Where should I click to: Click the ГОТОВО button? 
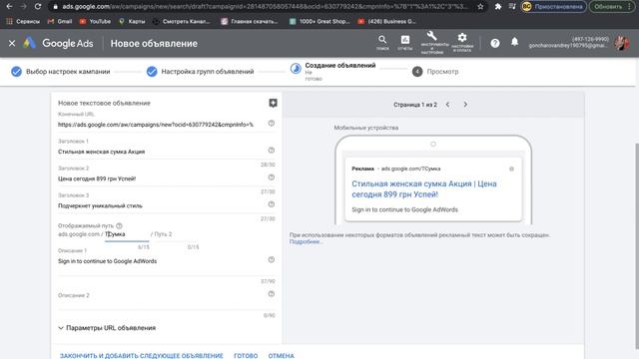pyautogui.click(x=246, y=356)
